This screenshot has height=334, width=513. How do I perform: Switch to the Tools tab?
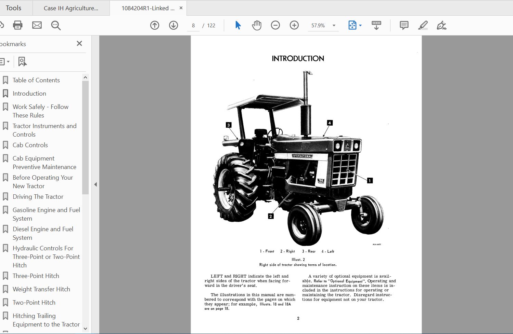pyautogui.click(x=14, y=8)
